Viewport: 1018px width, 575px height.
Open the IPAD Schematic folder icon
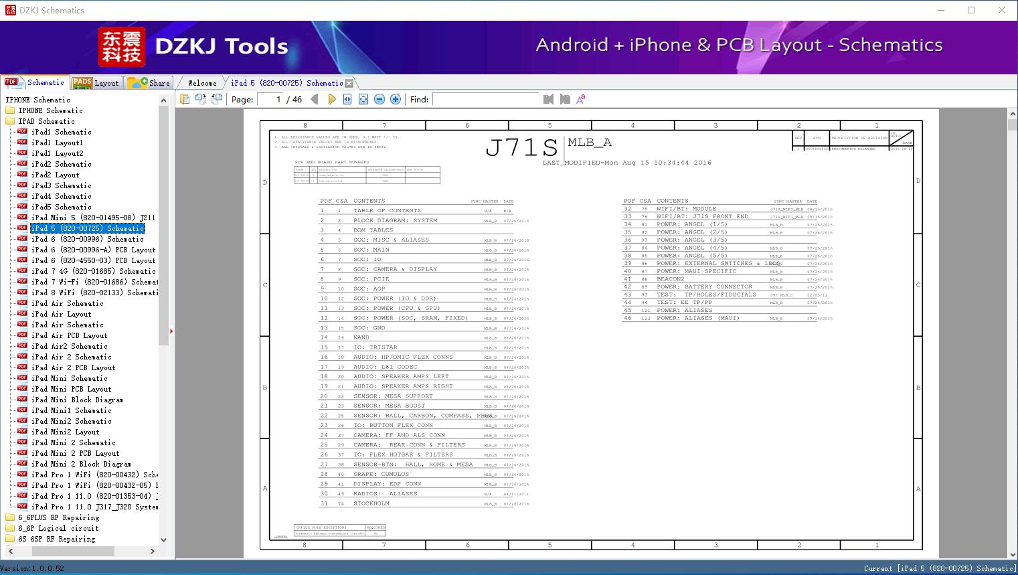10,121
